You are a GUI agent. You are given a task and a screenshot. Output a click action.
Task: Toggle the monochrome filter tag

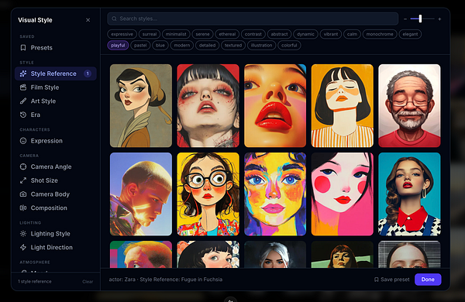point(380,34)
